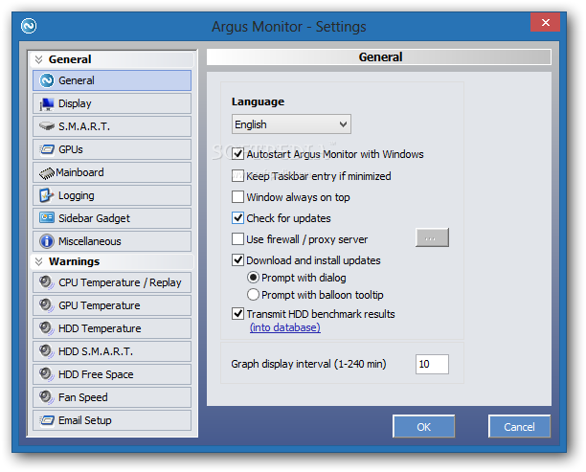Click the Sidebar Gadget icon

coord(47,217)
